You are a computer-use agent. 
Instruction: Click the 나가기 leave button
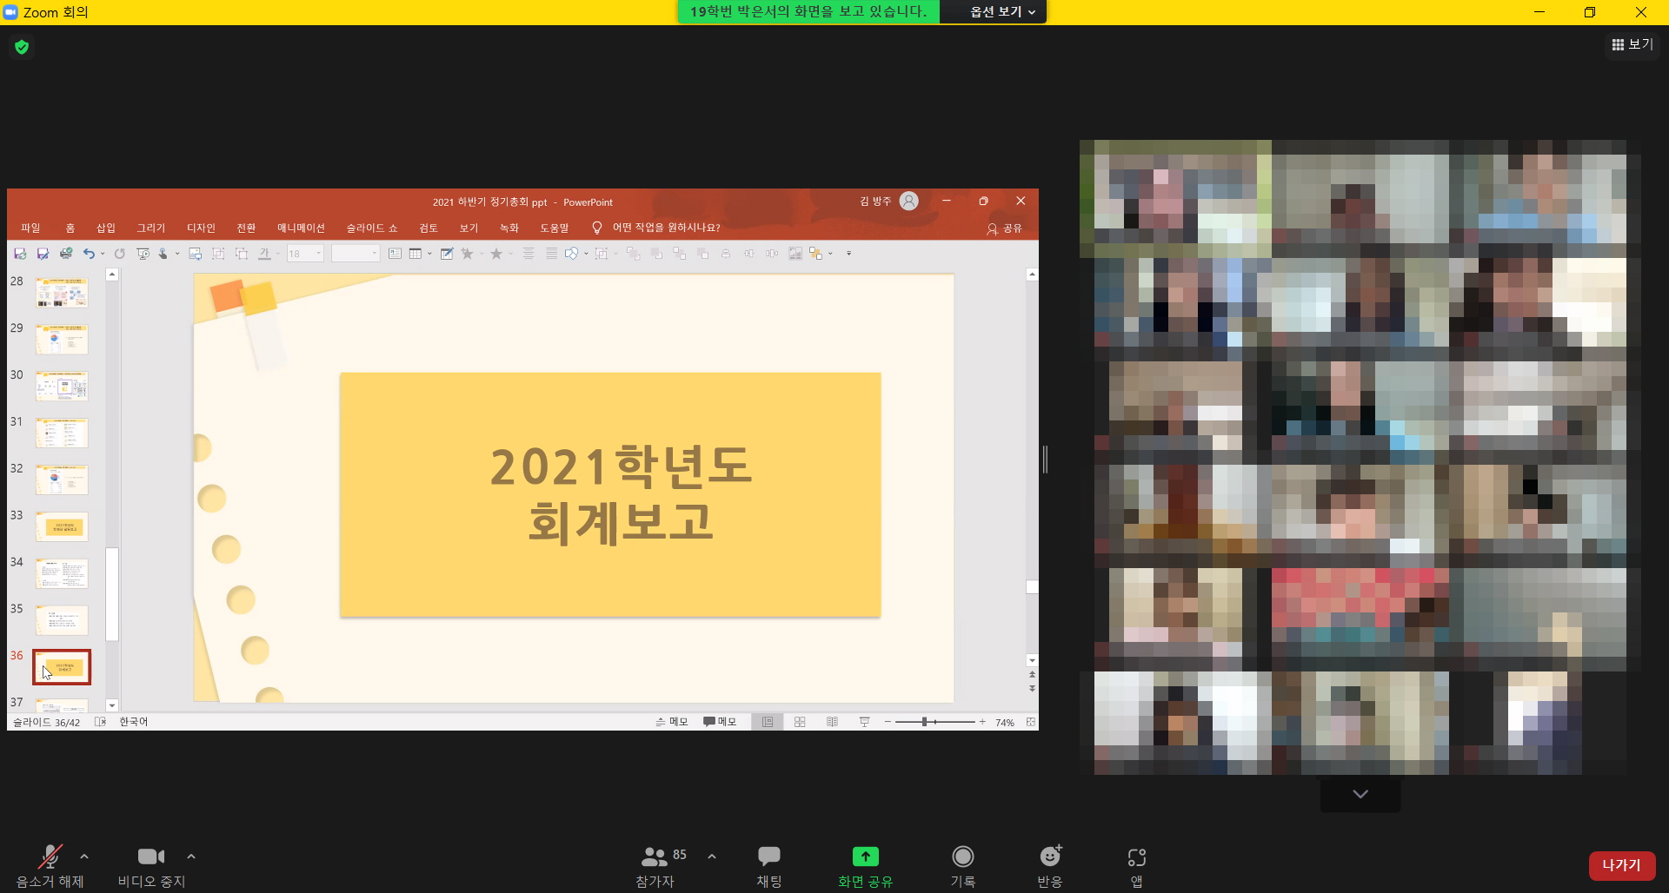[1621, 865]
